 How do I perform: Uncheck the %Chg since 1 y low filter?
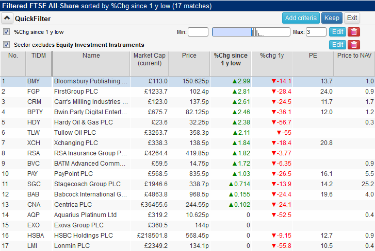click(7, 32)
